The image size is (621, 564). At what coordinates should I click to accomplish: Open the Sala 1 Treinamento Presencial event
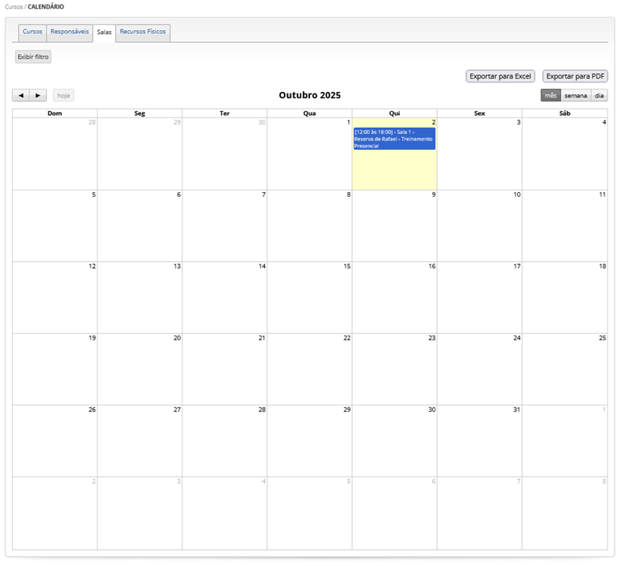click(x=394, y=139)
